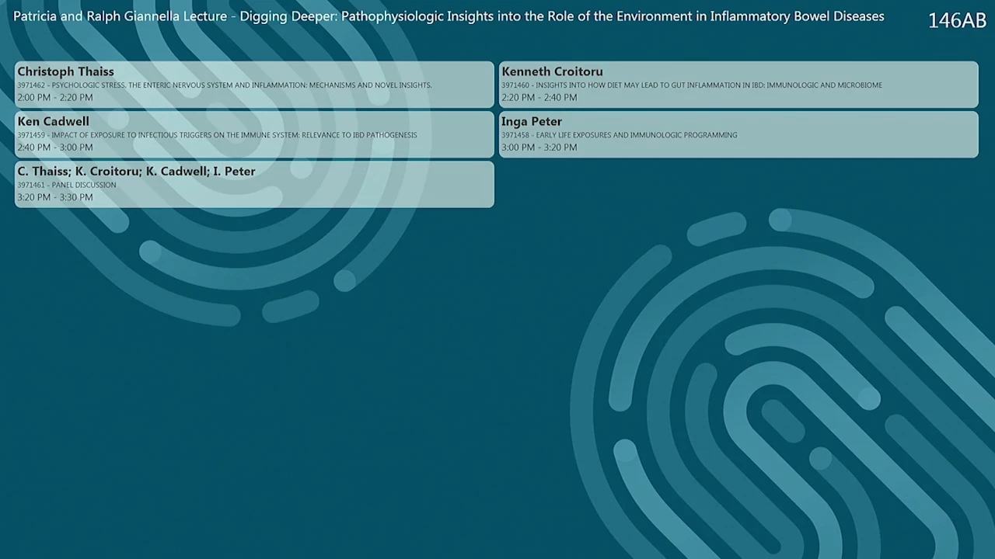
Task: Click the '3971458 - Early life exposures' title
Action: click(x=620, y=135)
